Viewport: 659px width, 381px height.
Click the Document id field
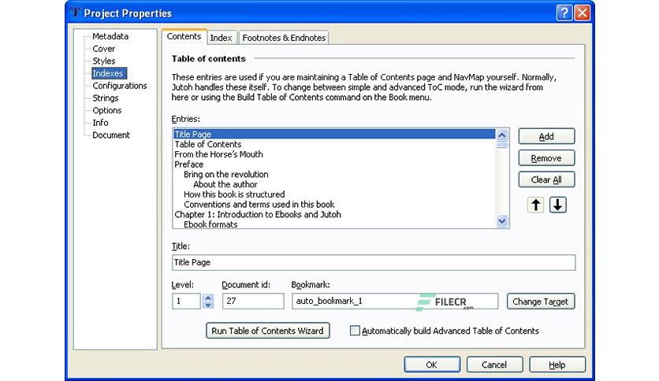pyautogui.click(x=253, y=301)
